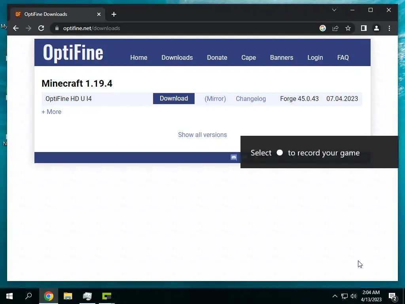Open the green-and-black app in the taskbar
This screenshot has height=304, width=405.
[x=107, y=296]
